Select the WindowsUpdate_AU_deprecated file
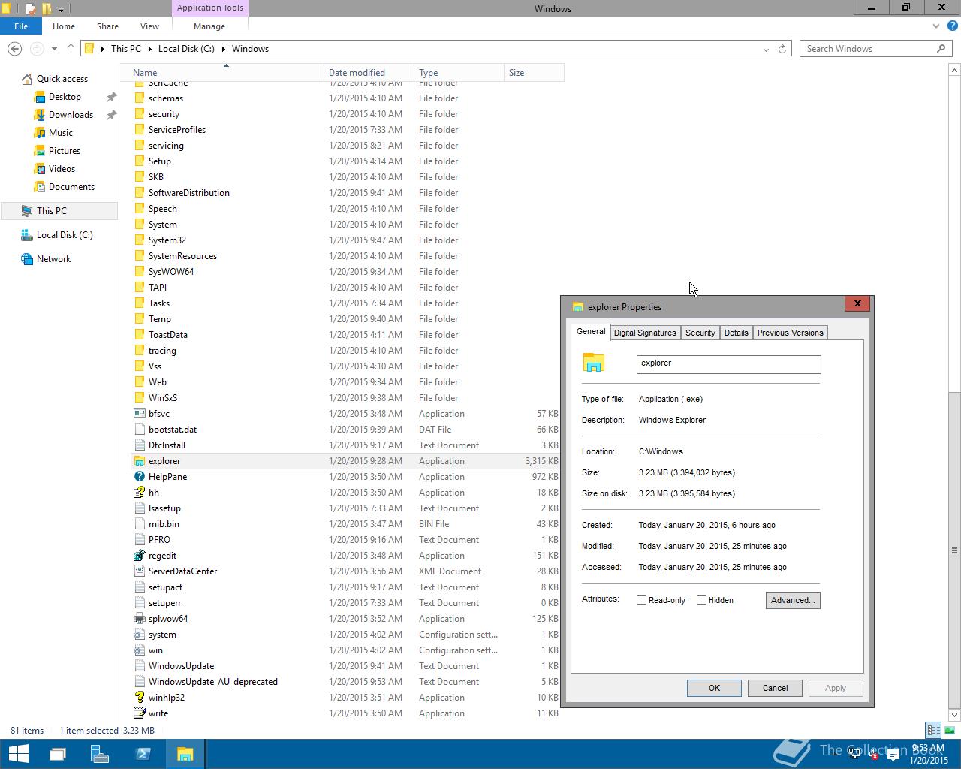 click(213, 682)
